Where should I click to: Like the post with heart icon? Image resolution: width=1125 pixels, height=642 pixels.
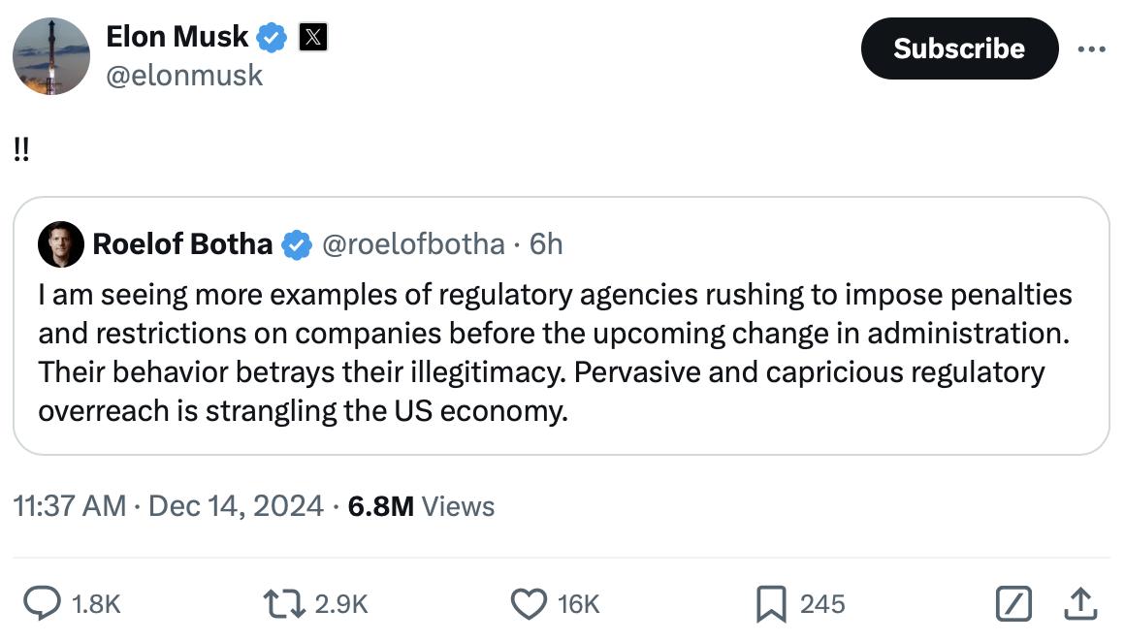tap(529, 604)
